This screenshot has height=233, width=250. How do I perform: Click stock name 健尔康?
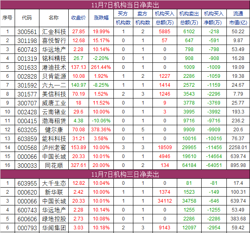(x=54, y=130)
